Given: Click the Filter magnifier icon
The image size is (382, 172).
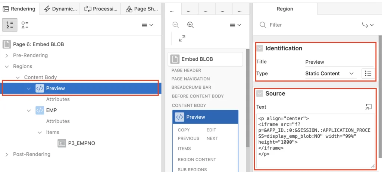Looking at the screenshot, I should click(x=263, y=25).
